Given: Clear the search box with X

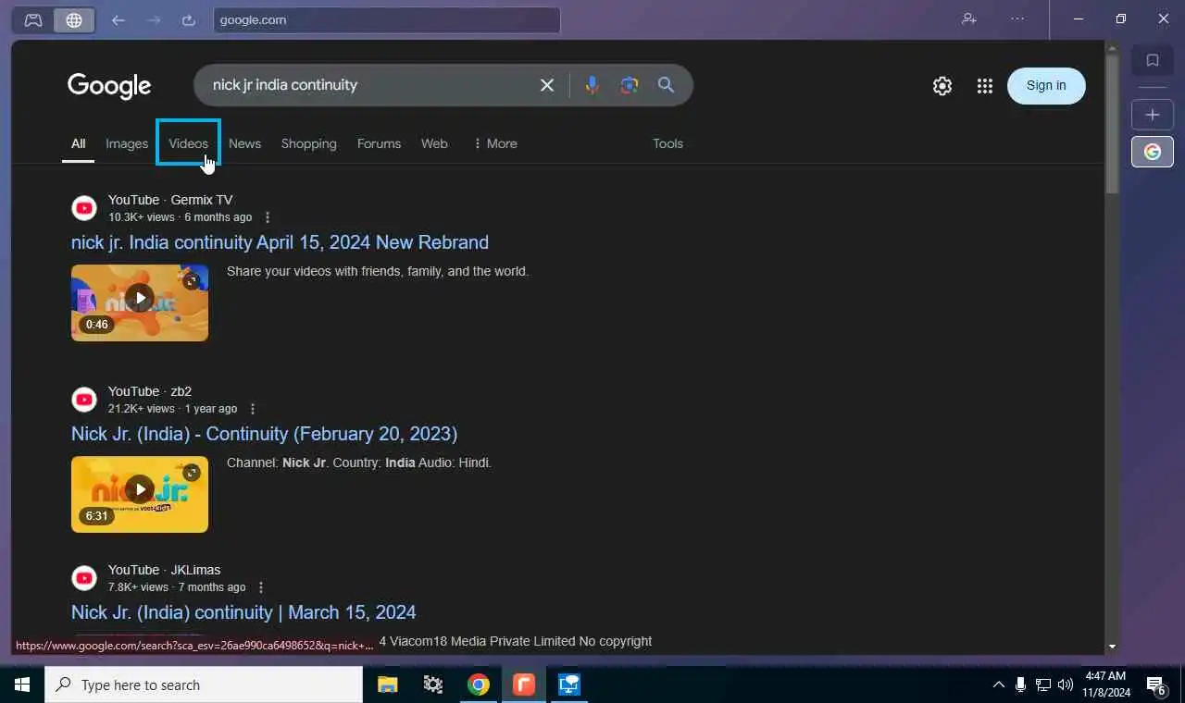Looking at the screenshot, I should coord(547,85).
